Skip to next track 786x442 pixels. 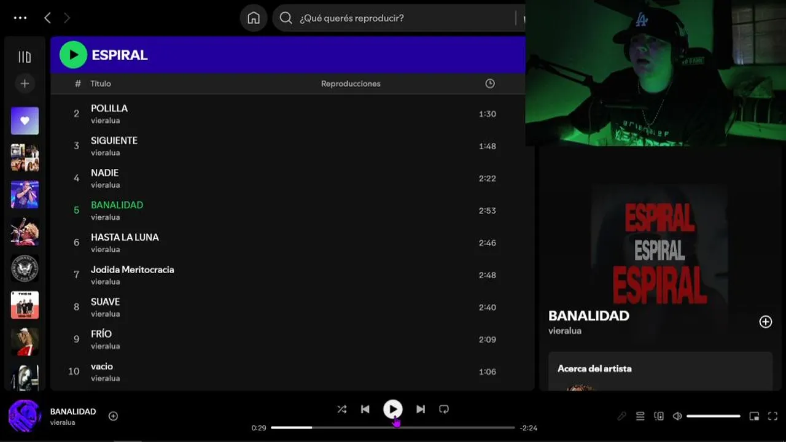(421, 409)
